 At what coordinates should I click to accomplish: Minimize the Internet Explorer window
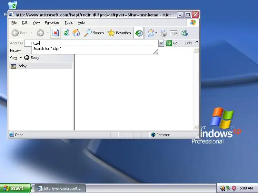point(180,15)
